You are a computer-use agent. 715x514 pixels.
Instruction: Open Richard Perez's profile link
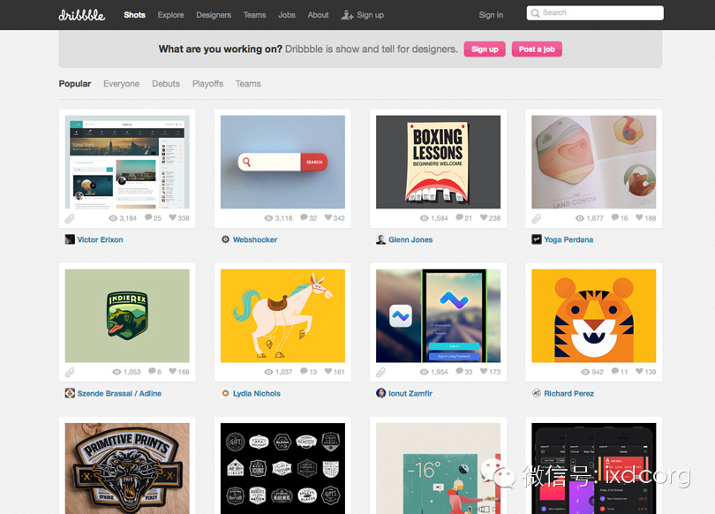pyautogui.click(x=568, y=393)
